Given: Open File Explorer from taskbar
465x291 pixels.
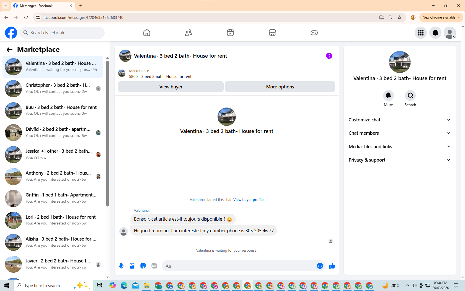Looking at the screenshot, I should point(146,285).
